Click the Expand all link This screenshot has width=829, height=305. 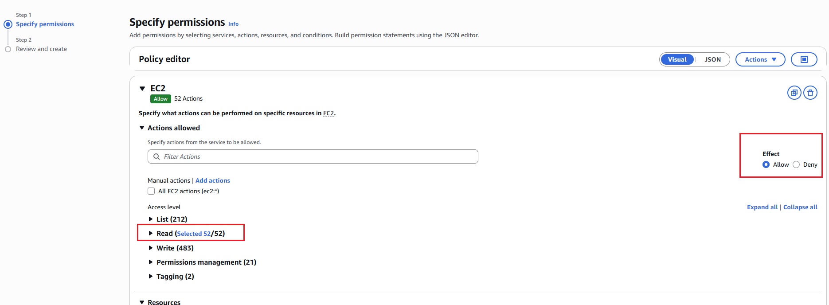(x=762, y=207)
